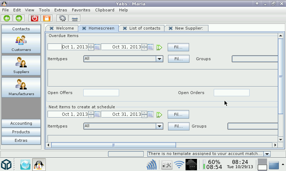The image size is (286, 171).
Task: Click the Fil... button beside Overdue Items Itemtypes
Action: click(178, 59)
